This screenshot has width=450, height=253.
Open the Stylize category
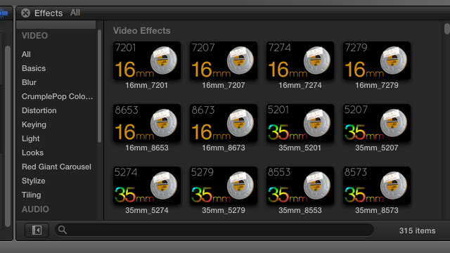(33, 181)
